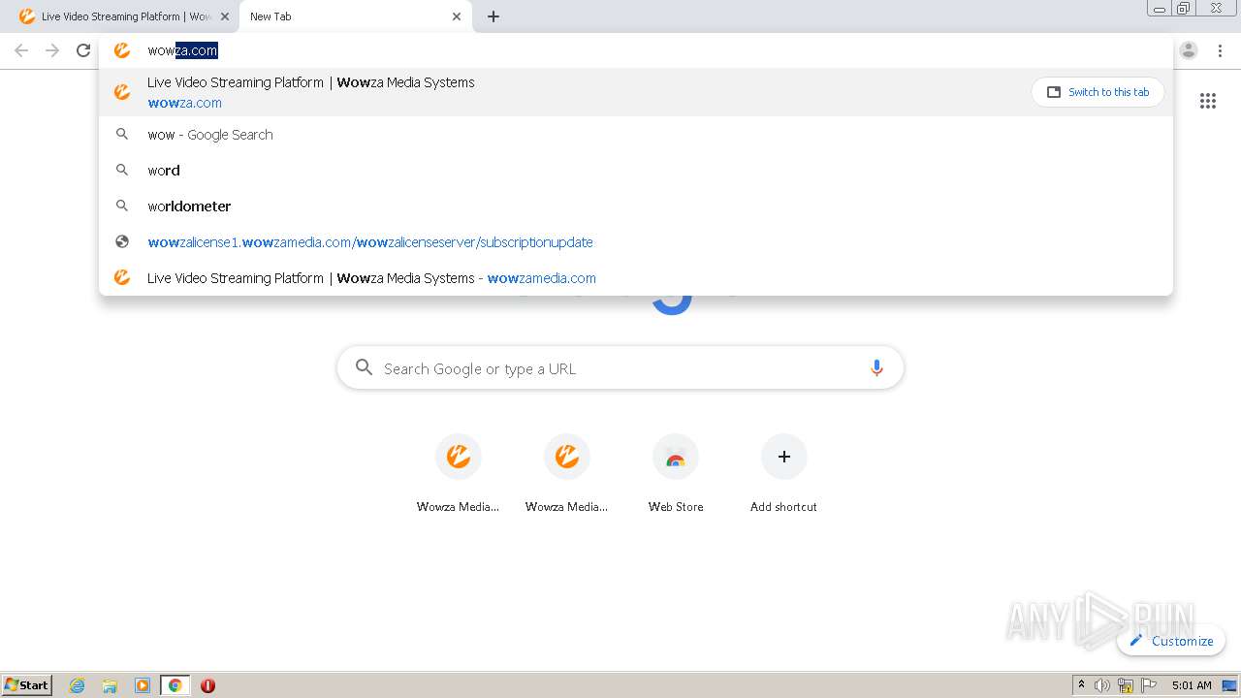
Task: Open the Chrome profile avatar
Action: point(1189,50)
